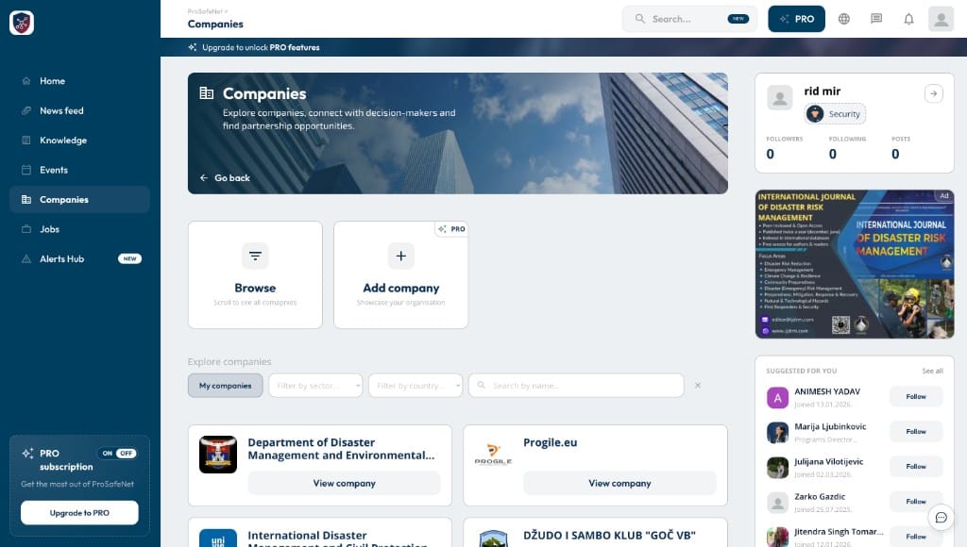Click the rid mir profile avatar

coord(779,98)
